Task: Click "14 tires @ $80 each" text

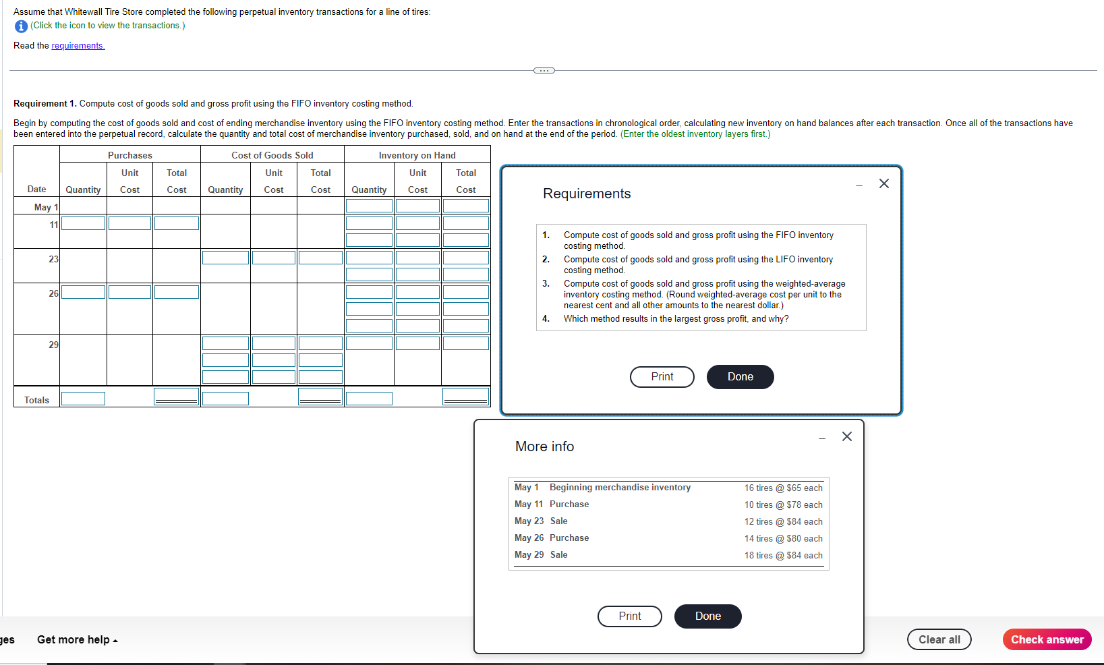Action: pos(783,538)
